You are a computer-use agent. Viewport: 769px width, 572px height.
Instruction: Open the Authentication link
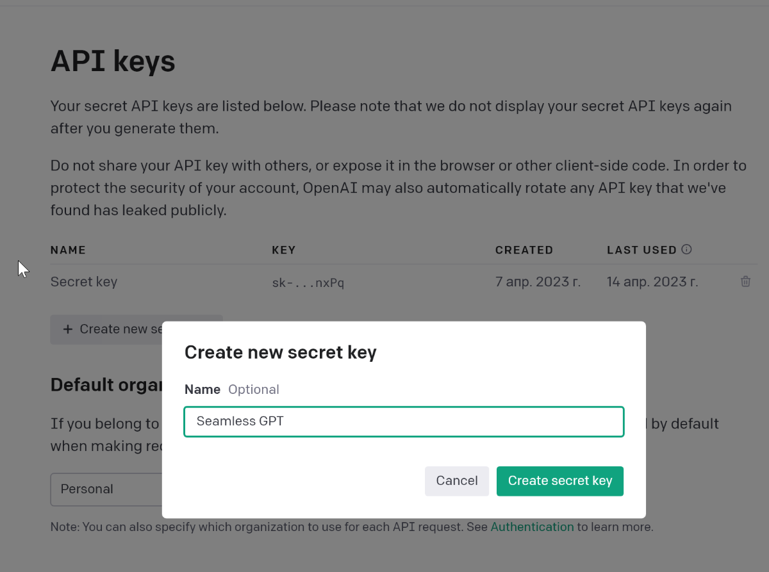[533, 527]
